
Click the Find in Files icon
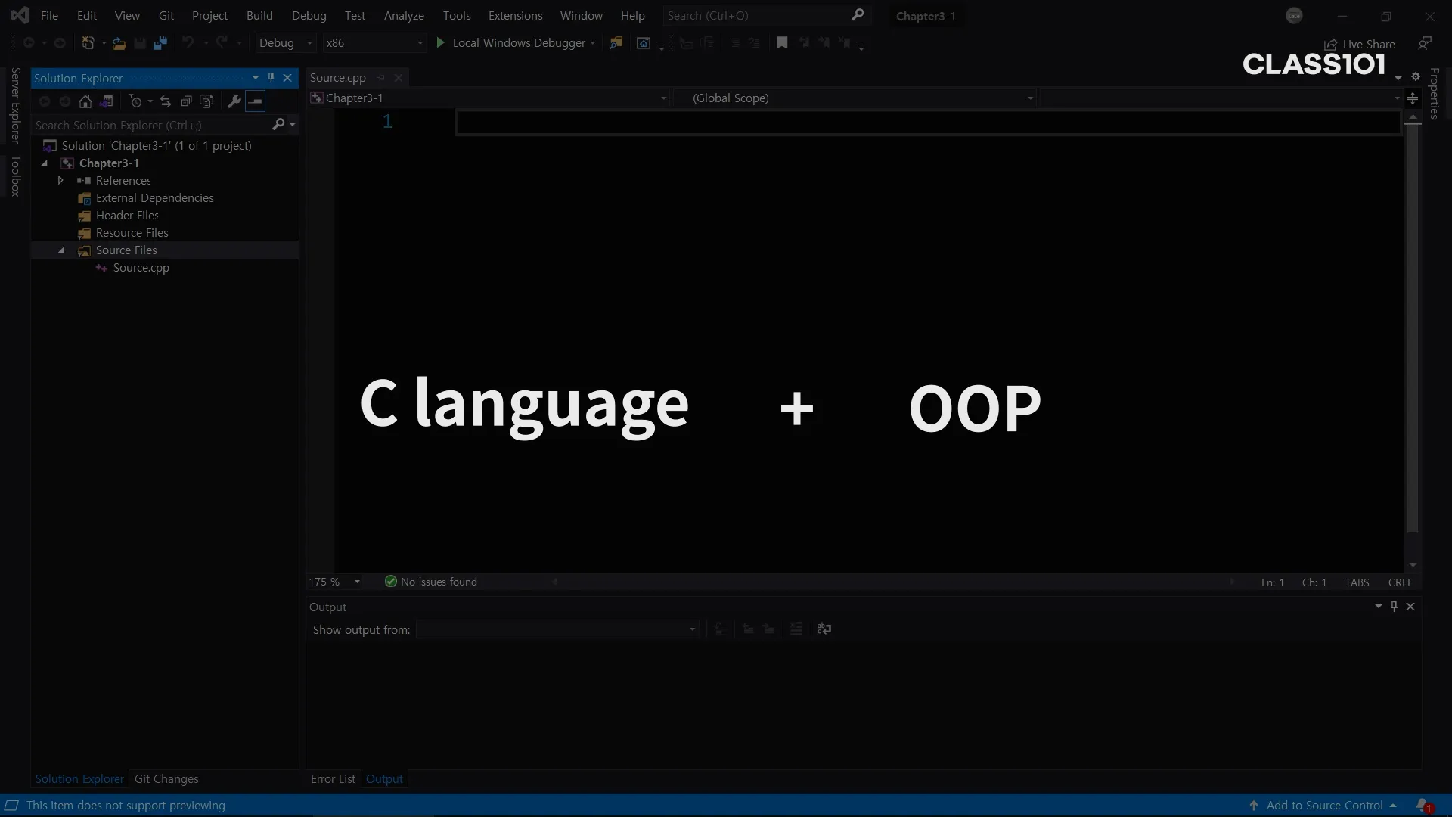point(616,43)
